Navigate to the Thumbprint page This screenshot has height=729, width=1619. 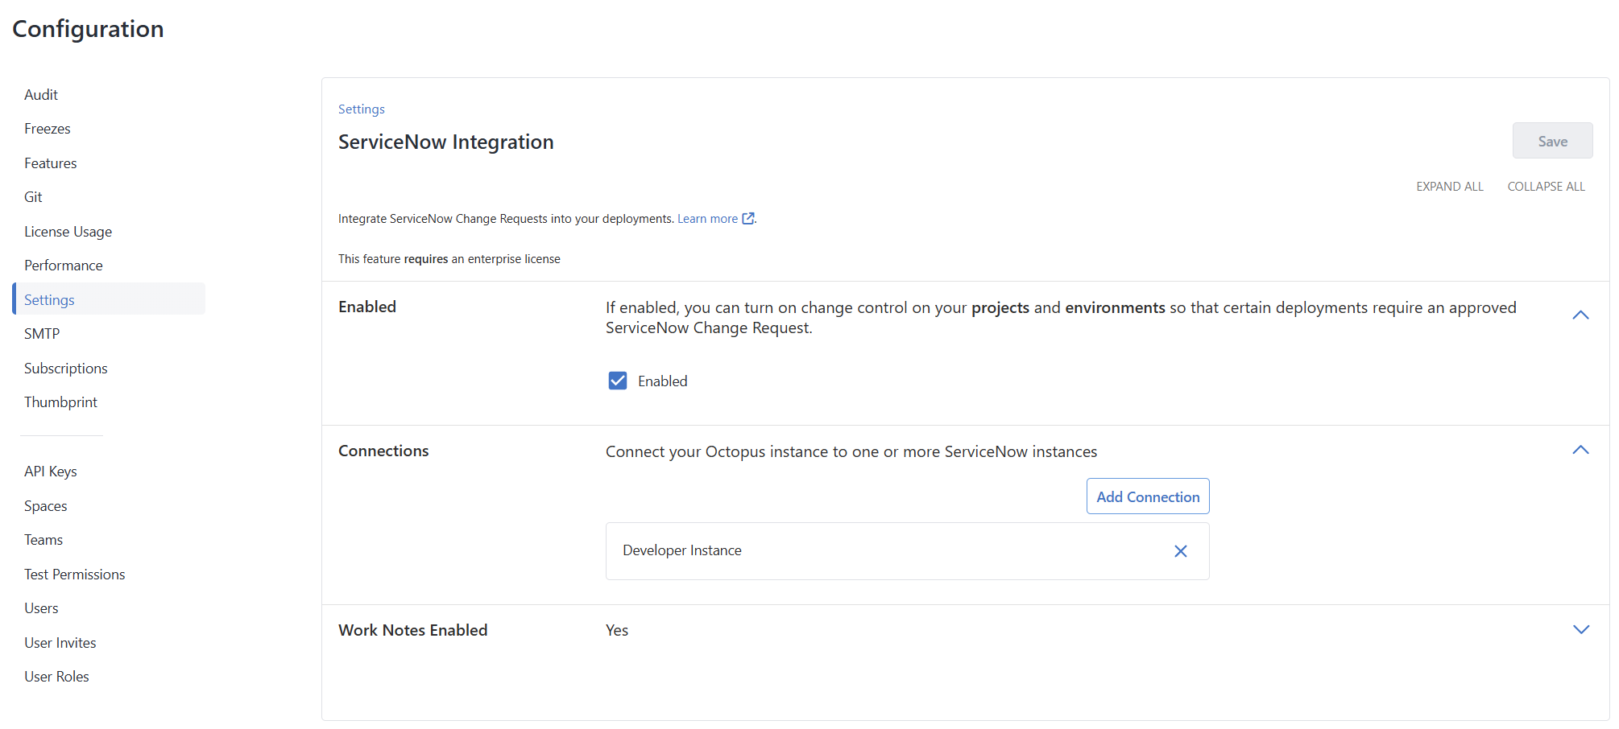(61, 402)
